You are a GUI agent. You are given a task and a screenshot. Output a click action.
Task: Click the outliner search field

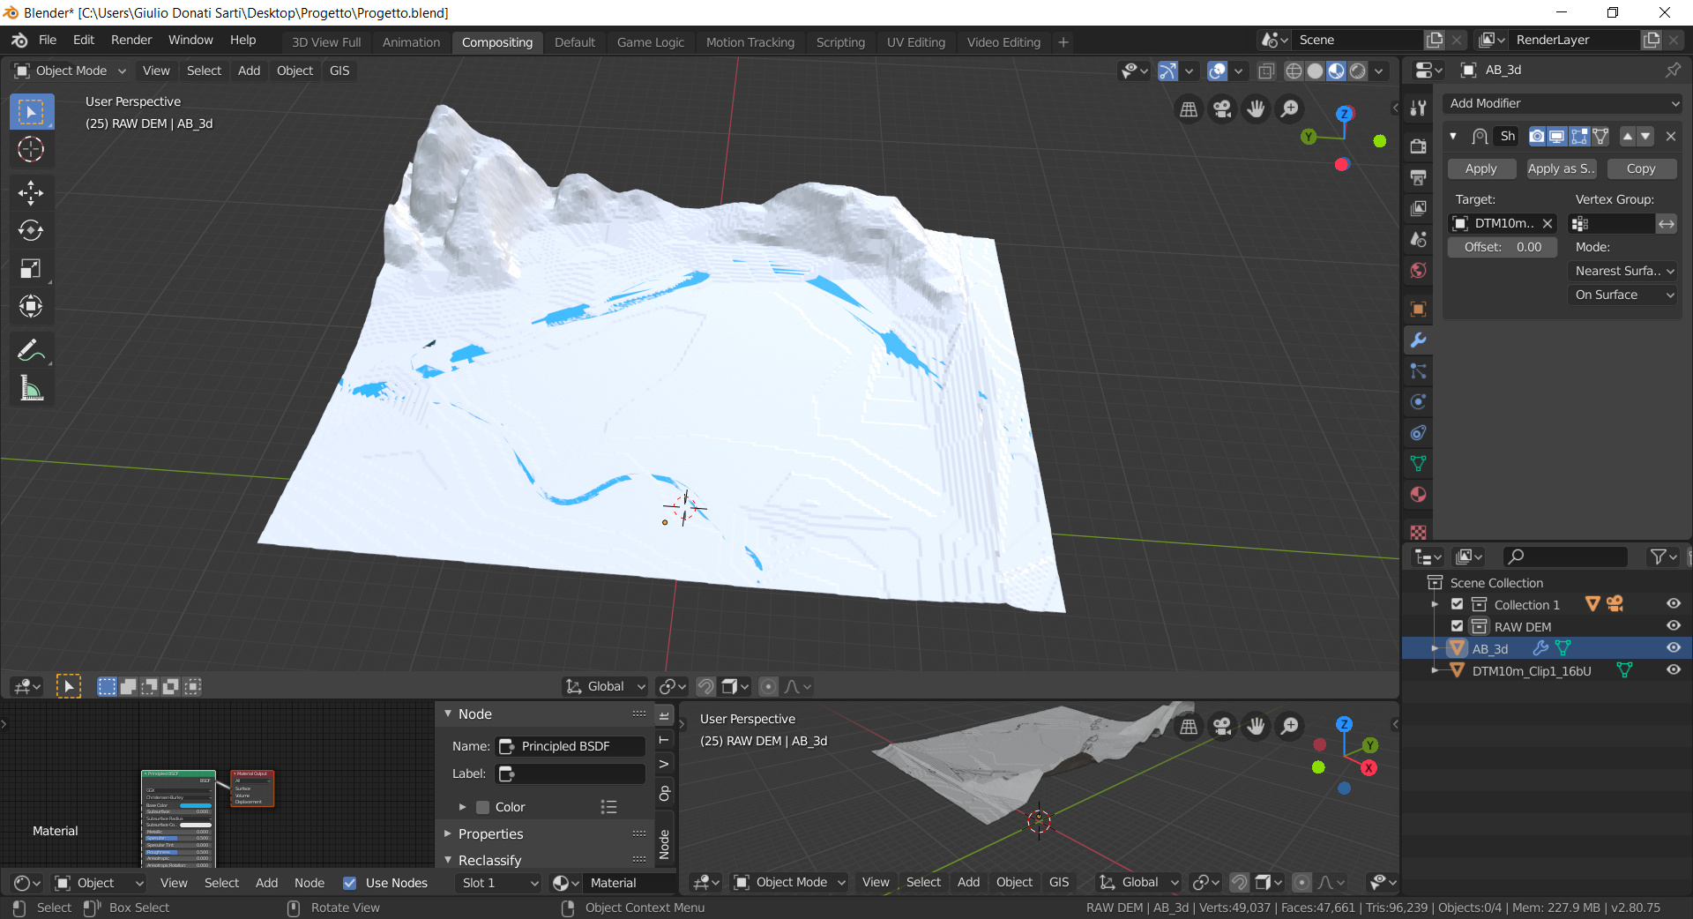(x=1565, y=557)
